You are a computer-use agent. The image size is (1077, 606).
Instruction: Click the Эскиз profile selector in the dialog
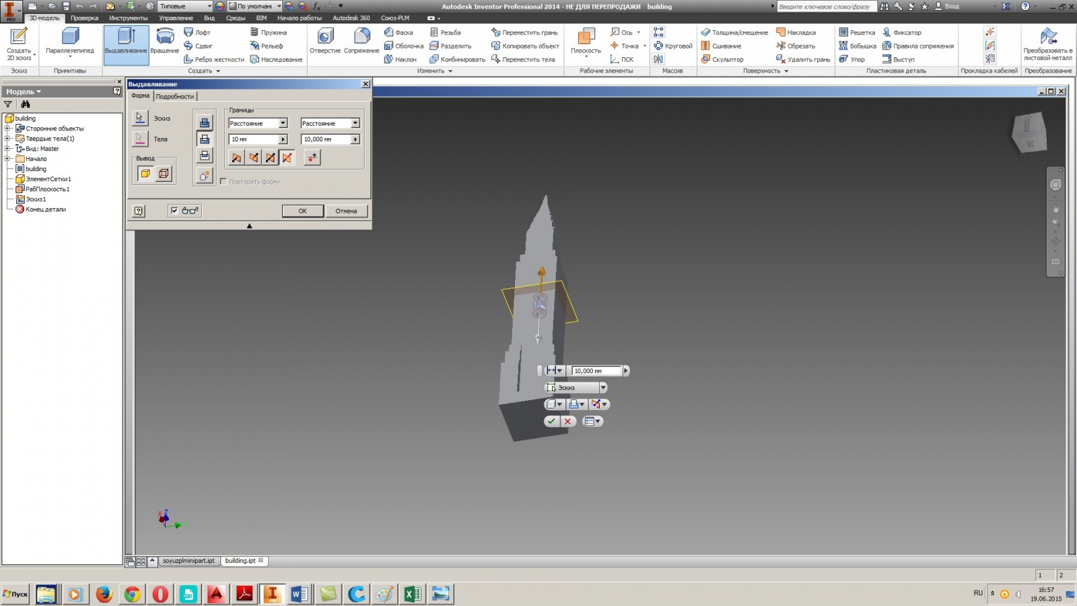tap(140, 118)
